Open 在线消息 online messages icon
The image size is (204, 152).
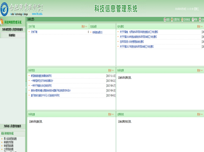183,20
